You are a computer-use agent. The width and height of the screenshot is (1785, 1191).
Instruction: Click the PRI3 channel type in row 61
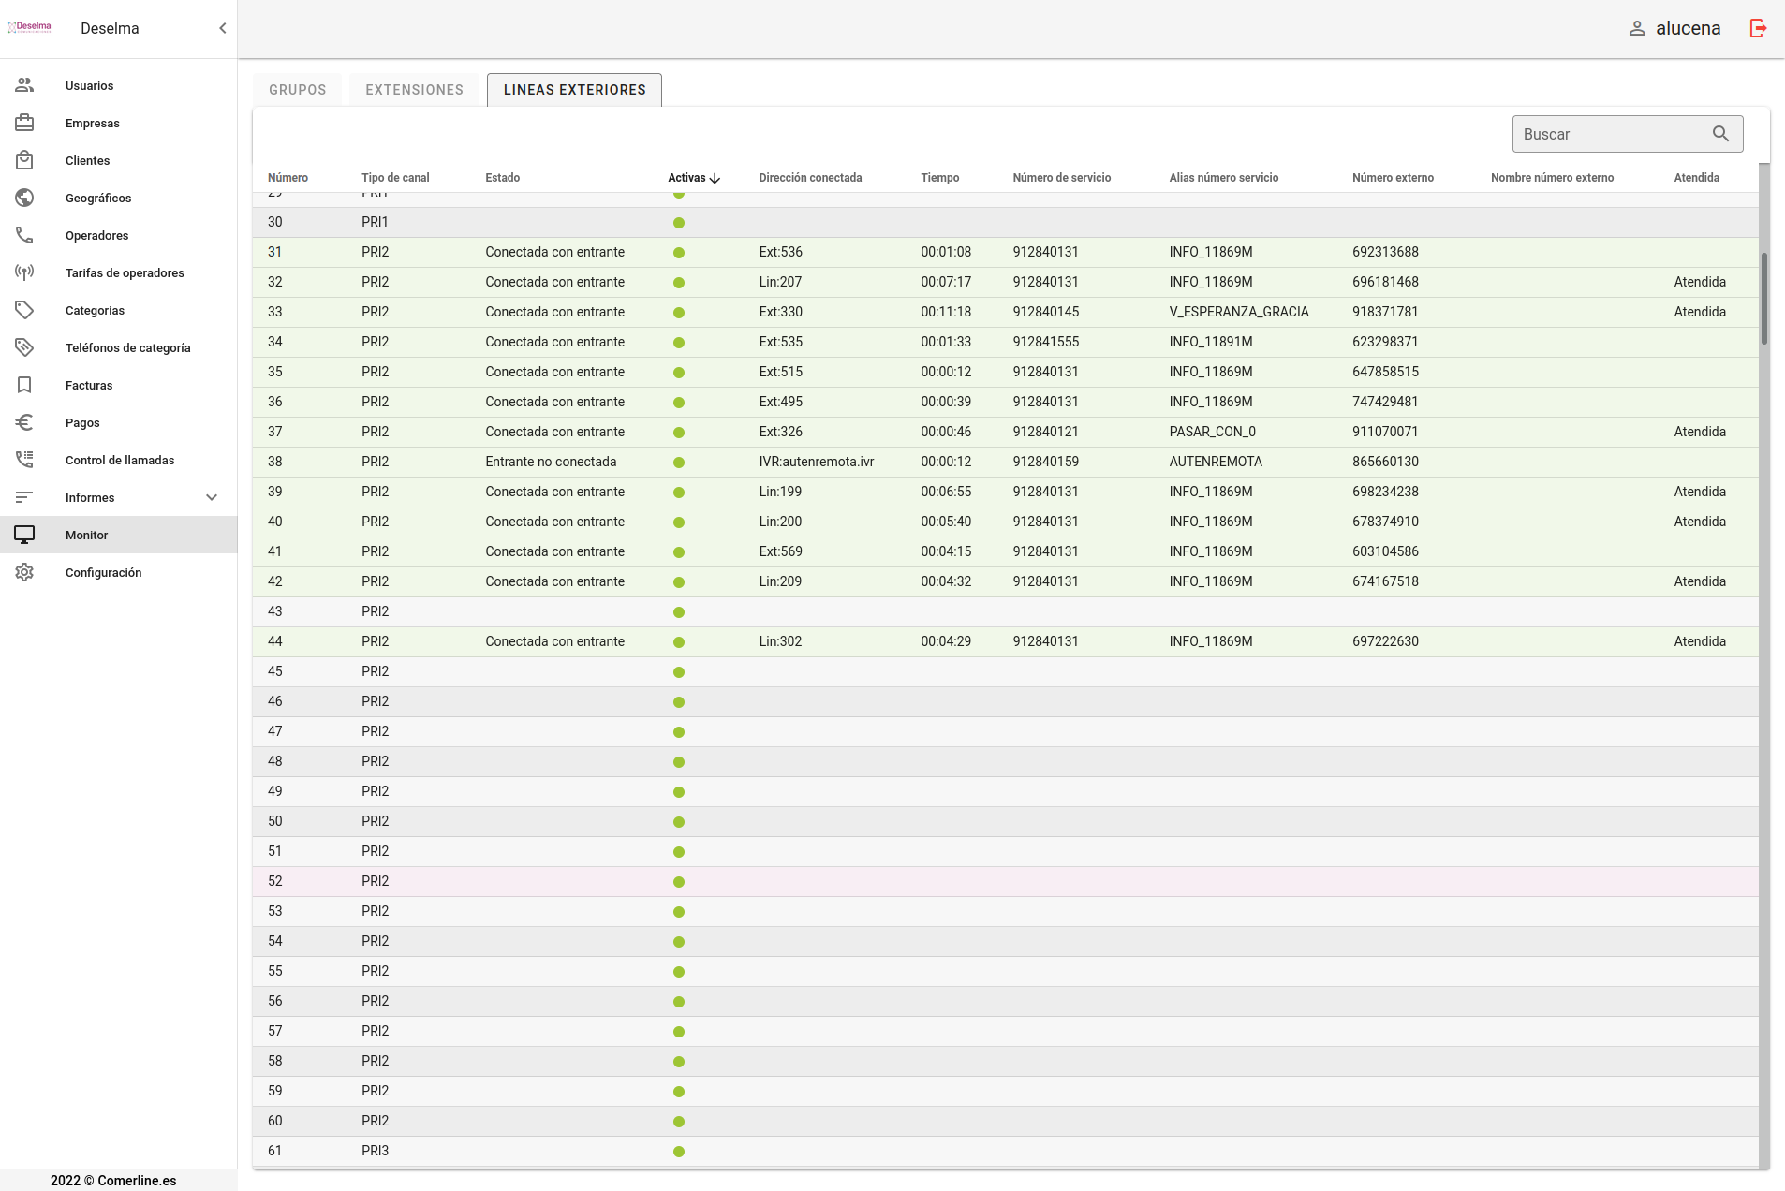(x=375, y=1151)
